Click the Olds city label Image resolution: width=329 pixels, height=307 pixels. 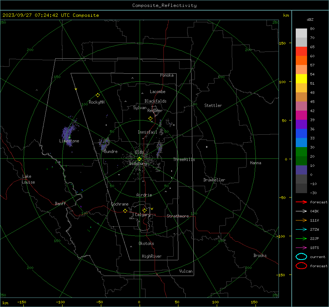point(139,152)
